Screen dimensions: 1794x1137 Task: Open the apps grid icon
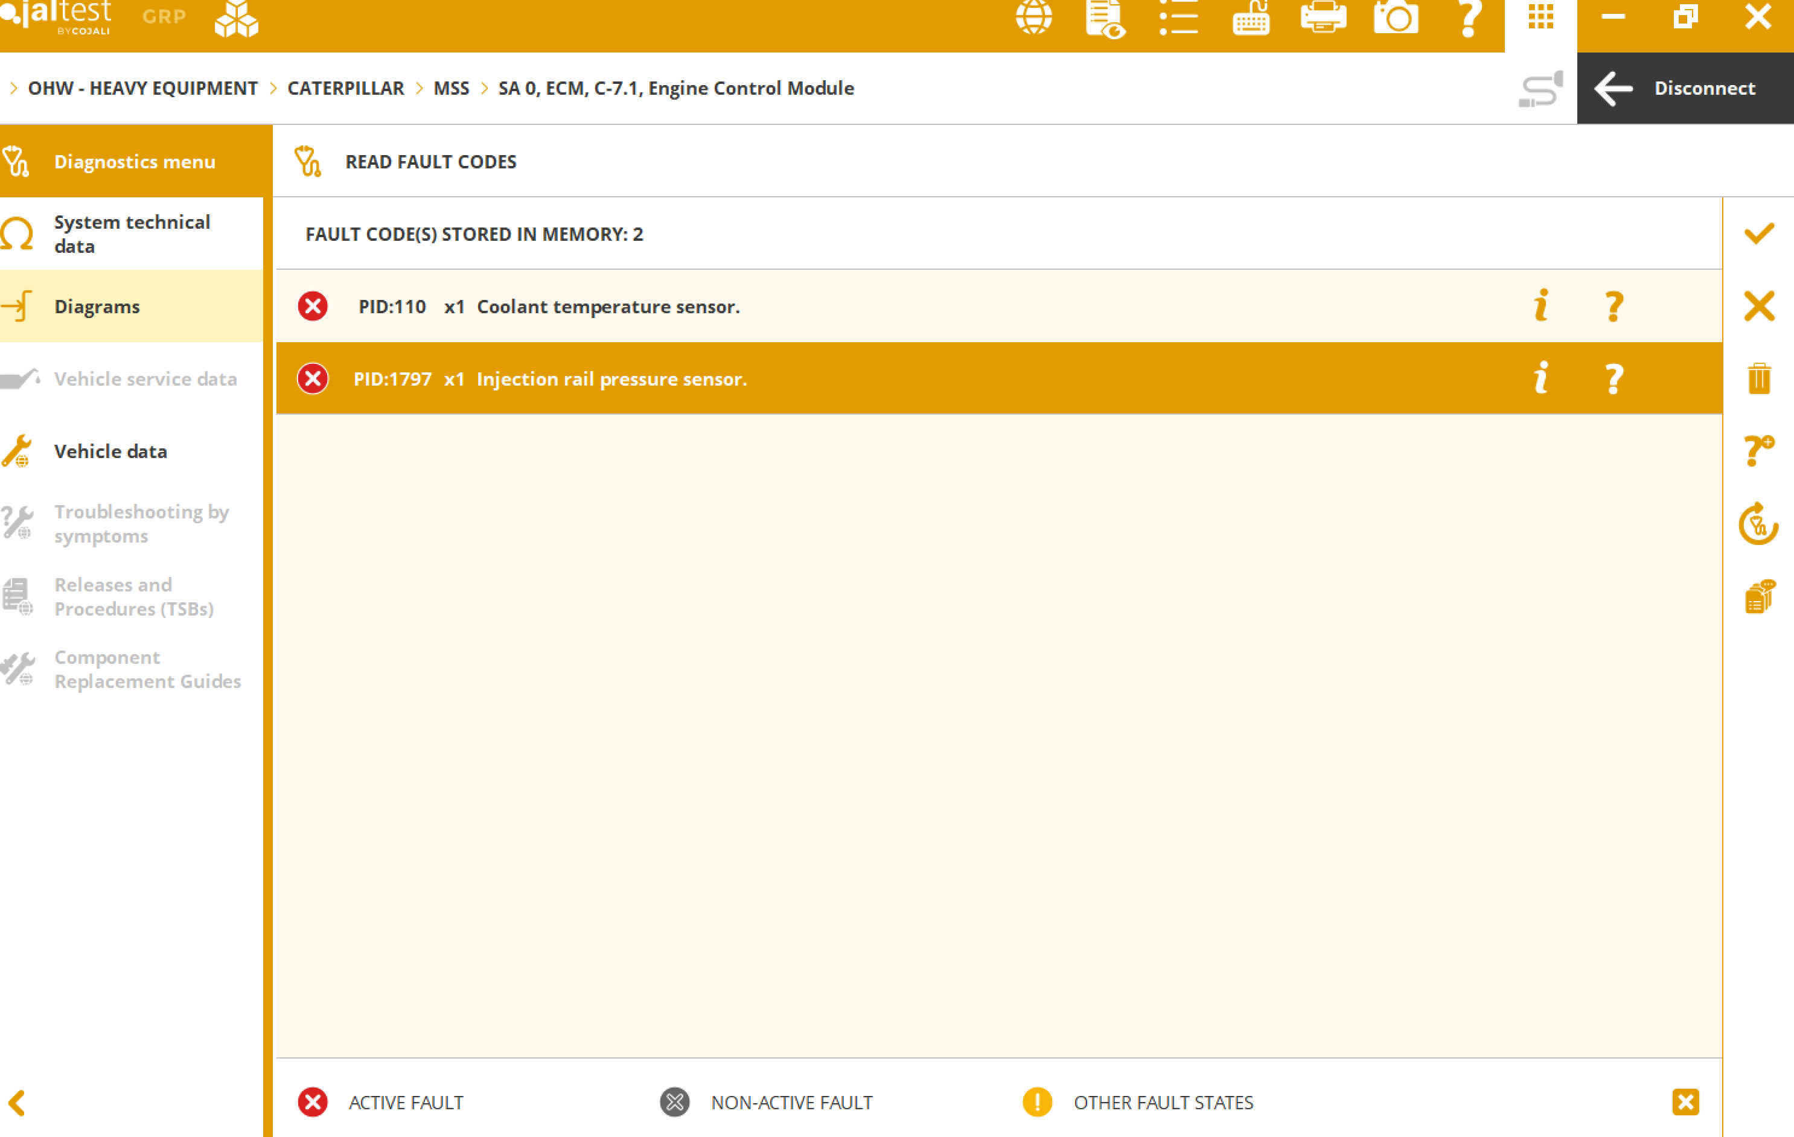(1540, 17)
